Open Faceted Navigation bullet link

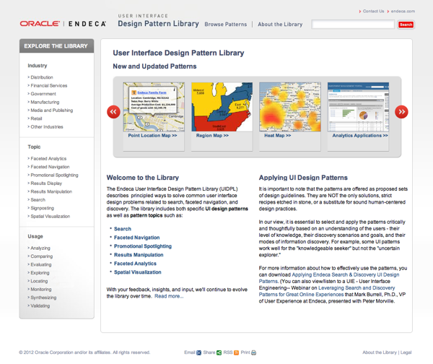(137, 238)
